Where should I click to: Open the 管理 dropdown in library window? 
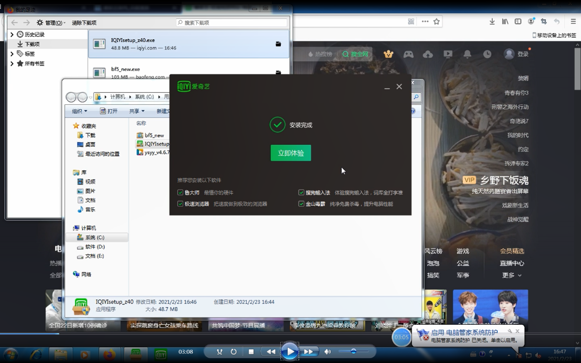[x=51, y=23]
